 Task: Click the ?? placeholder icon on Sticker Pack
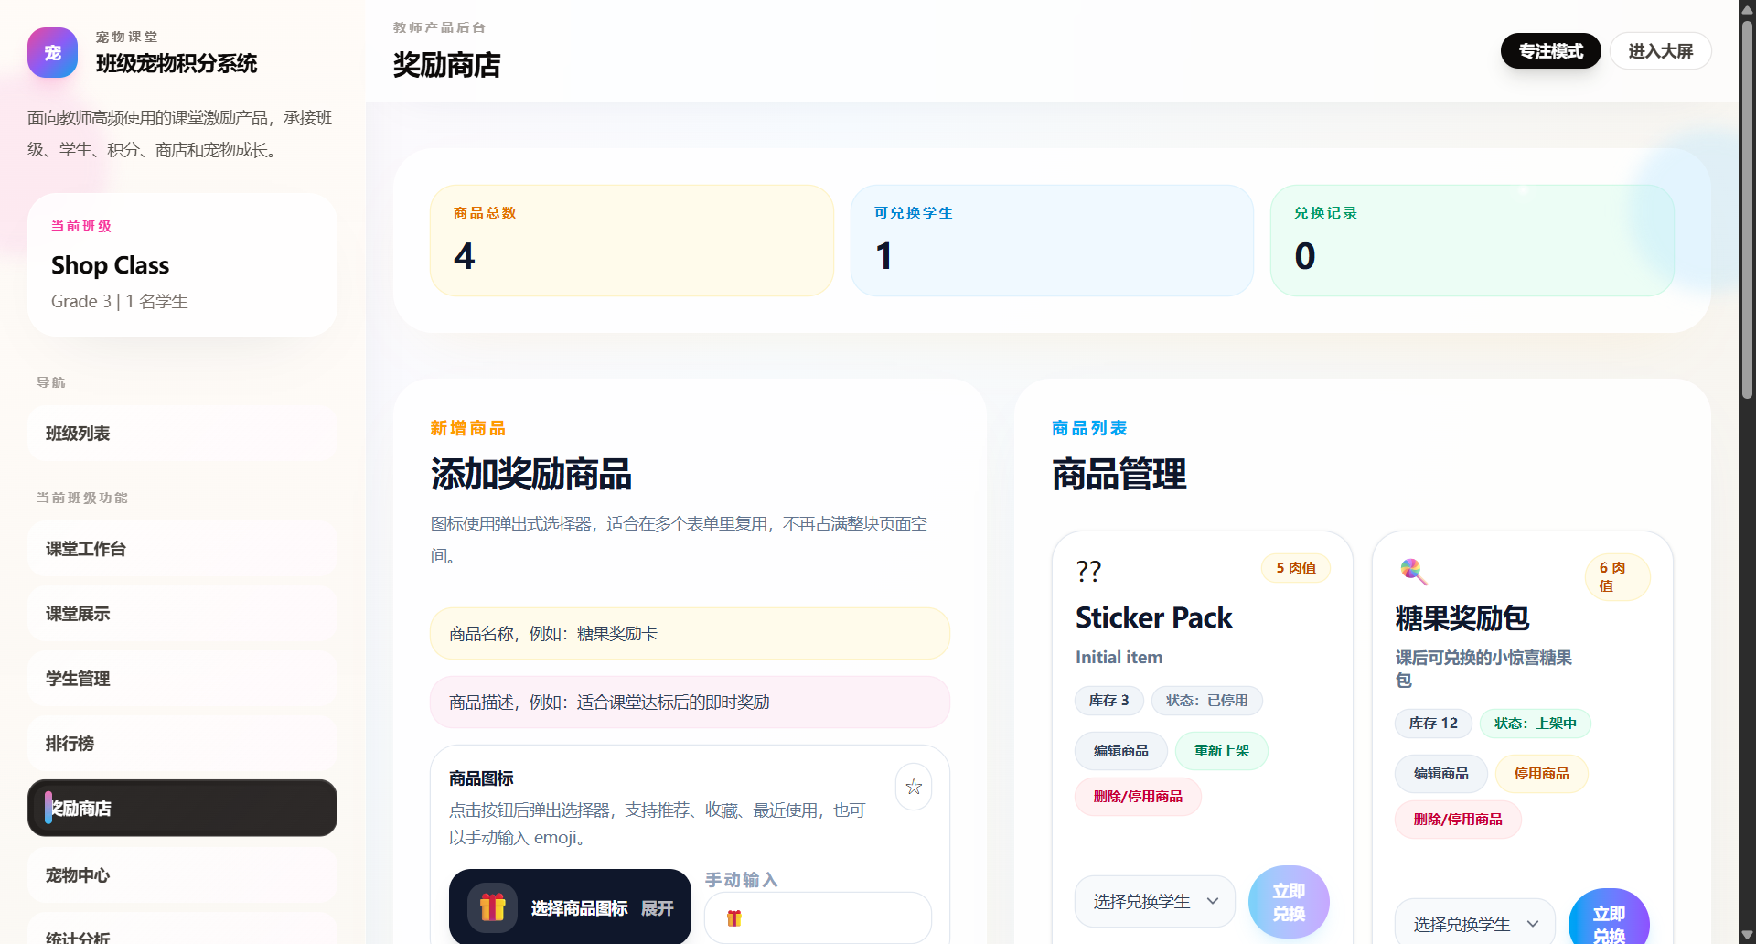(x=1088, y=571)
